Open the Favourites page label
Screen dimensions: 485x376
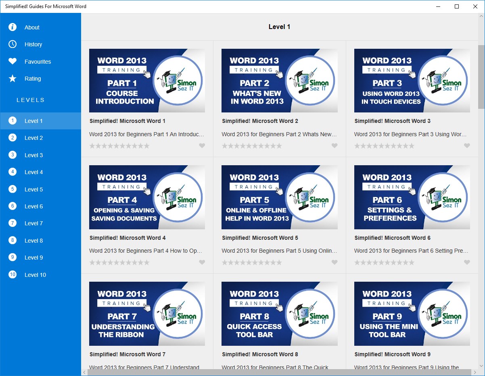[x=38, y=62]
